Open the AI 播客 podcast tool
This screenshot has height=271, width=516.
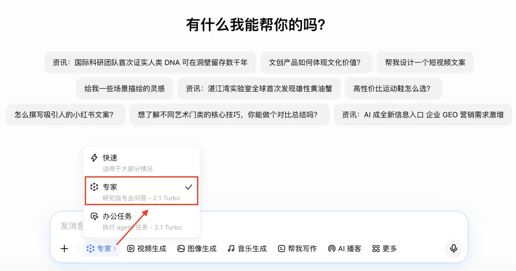click(x=345, y=249)
